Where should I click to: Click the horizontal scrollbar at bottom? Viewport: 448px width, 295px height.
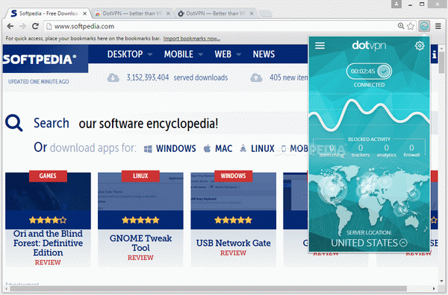click(208, 289)
